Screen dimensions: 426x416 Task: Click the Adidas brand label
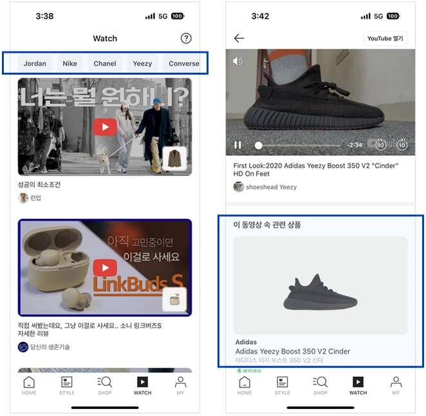click(246, 342)
